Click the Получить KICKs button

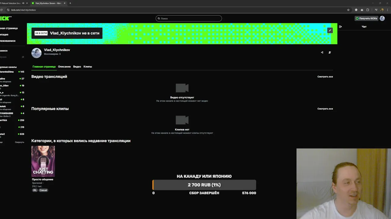(x=366, y=18)
